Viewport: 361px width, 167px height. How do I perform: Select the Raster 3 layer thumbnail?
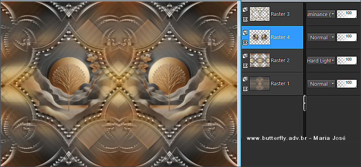point(260,14)
